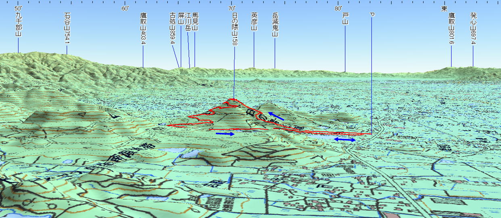501x218 pixels.
Task: Click the P parking label at top
Action: (372, 15)
